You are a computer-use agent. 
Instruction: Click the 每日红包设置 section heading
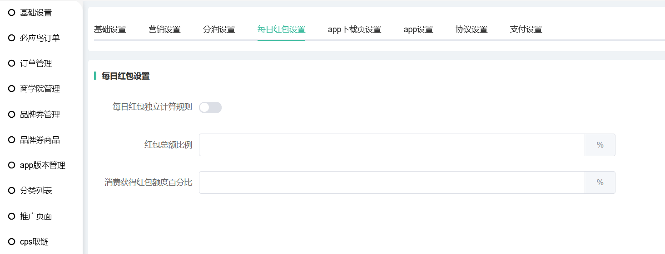coord(126,76)
